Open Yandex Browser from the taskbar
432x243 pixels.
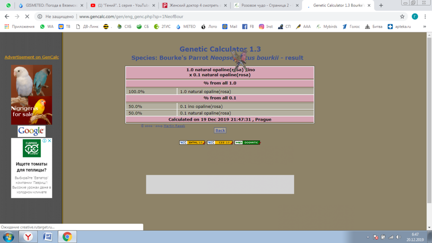click(28, 237)
